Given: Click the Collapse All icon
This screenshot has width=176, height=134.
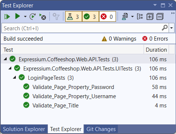Looking at the screenshot, I should (160, 17).
